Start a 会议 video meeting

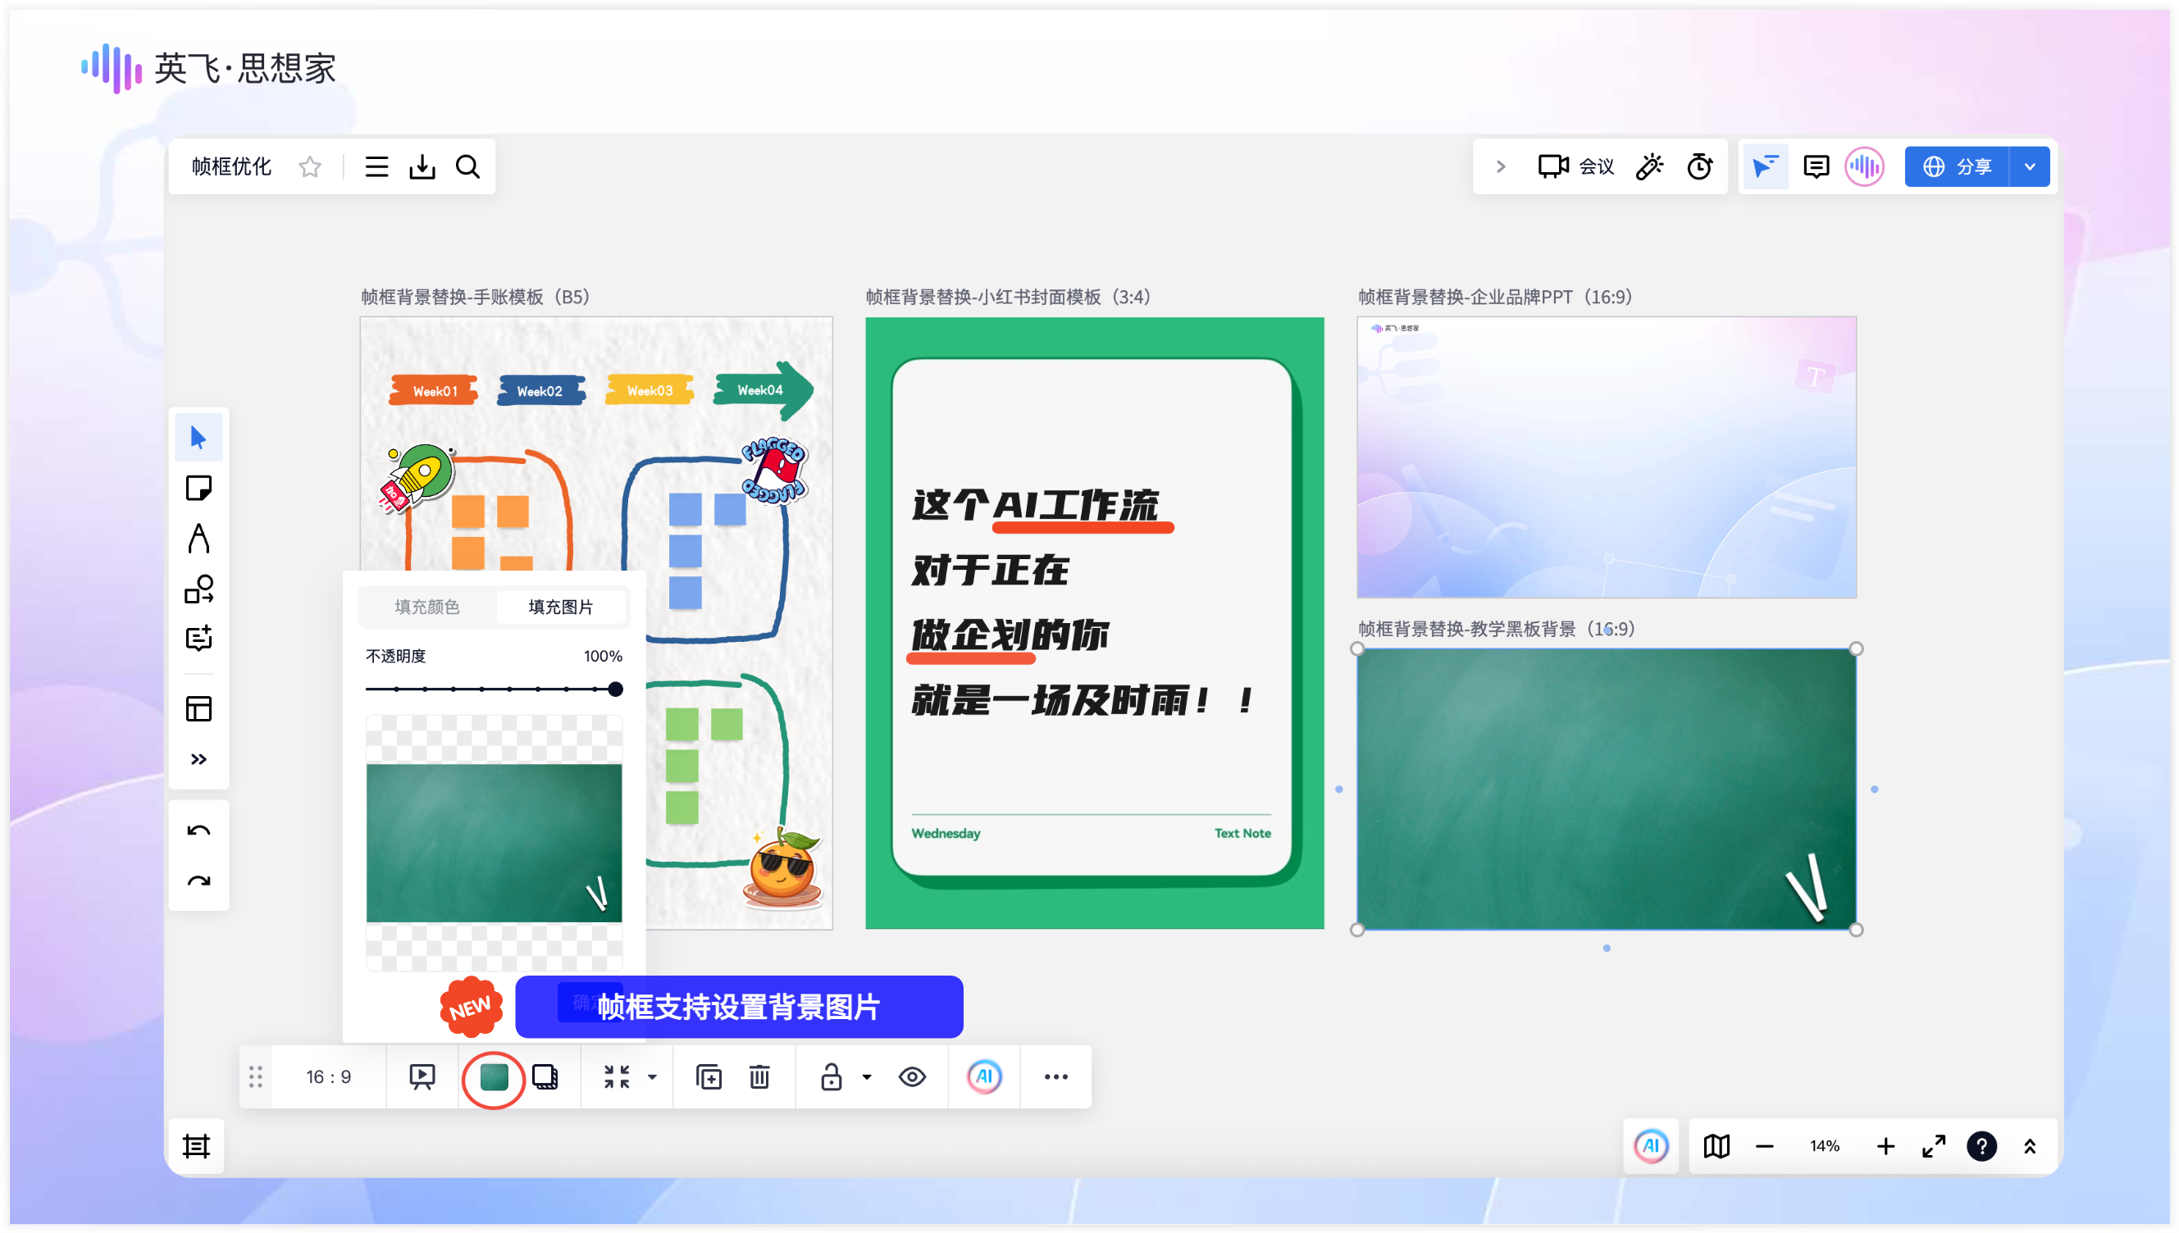point(1575,166)
